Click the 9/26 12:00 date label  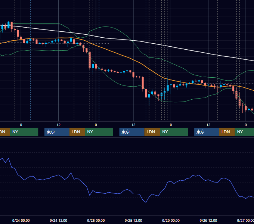(x=208, y=220)
